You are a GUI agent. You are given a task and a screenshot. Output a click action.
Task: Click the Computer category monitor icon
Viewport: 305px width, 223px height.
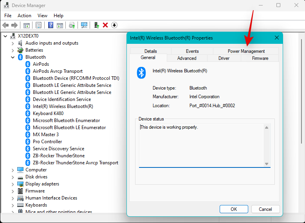click(x=20, y=170)
